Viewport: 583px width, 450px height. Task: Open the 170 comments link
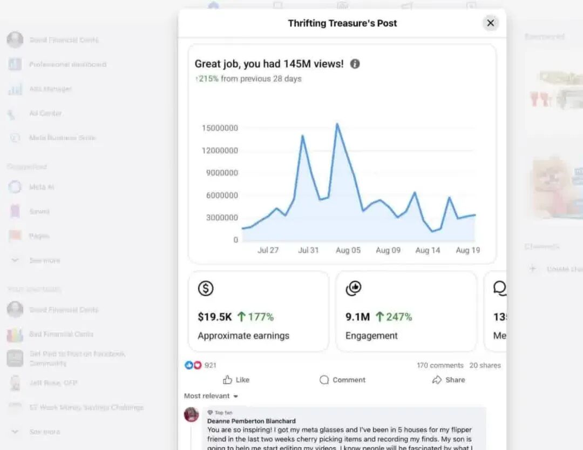(x=440, y=366)
